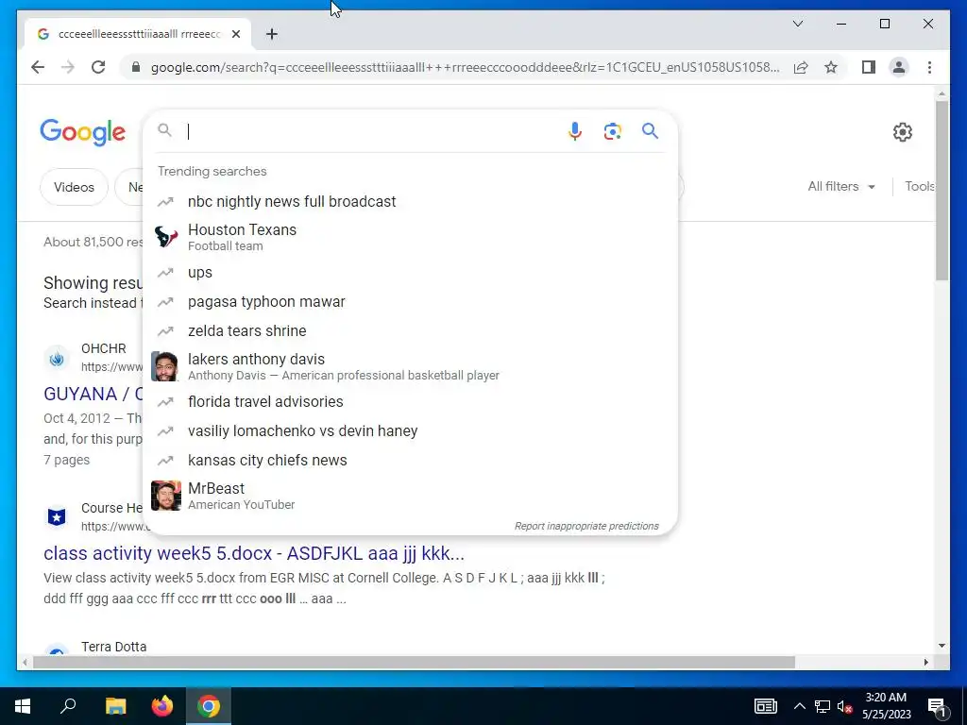
Task: Click the blue search magnifier button
Action: point(650,130)
